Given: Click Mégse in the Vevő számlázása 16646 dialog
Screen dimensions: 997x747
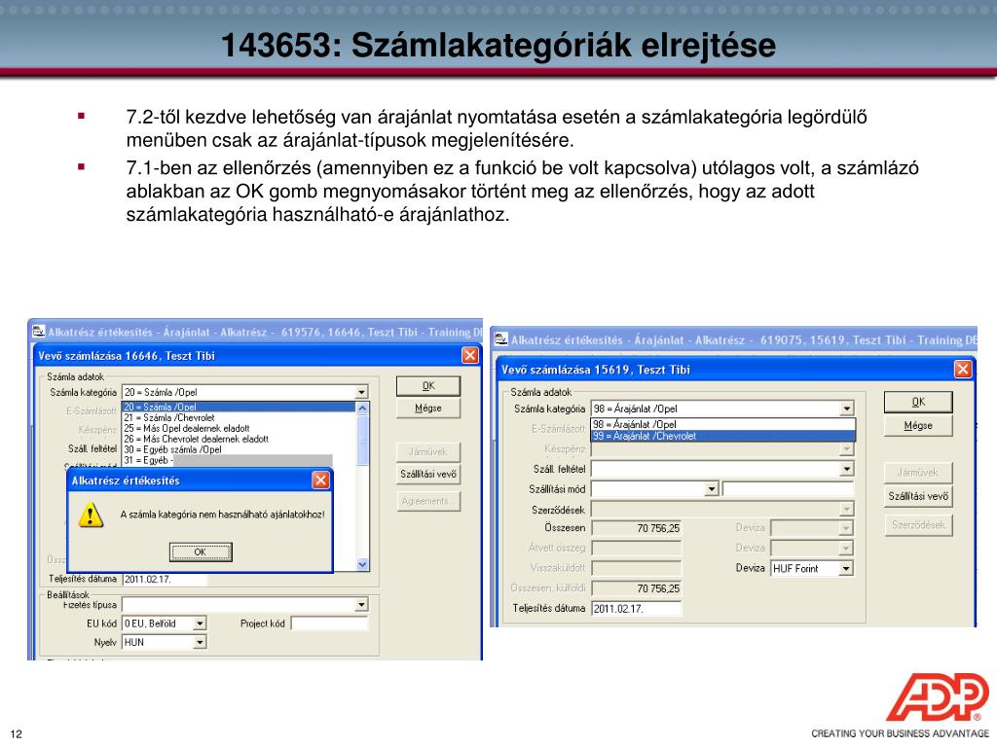Looking at the screenshot, I should coord(428,408).
